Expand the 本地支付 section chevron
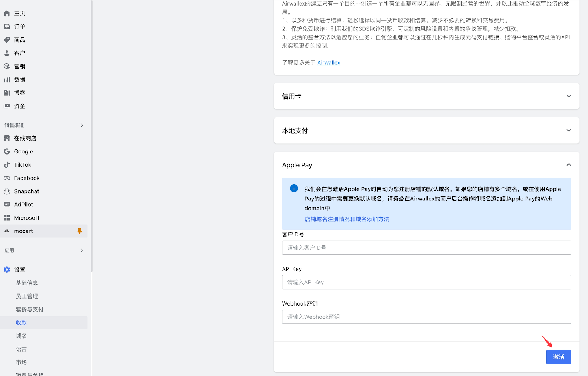This screenshot has width=588, height=376. pos(569,131)
